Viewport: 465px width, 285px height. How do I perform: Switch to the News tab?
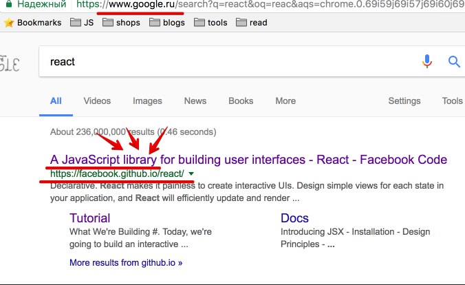pos(195,101)
